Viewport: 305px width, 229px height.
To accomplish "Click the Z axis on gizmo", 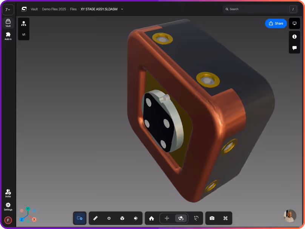I will click(x=22, y=220).
